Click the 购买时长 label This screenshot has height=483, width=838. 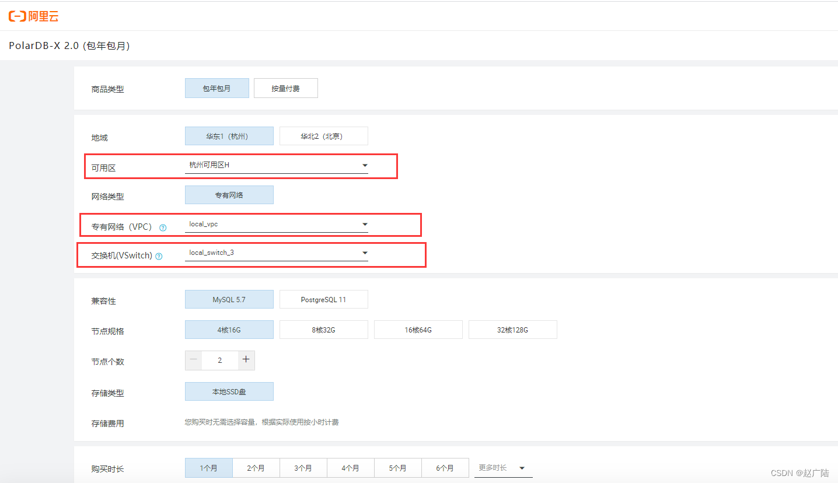coord(108,469)
